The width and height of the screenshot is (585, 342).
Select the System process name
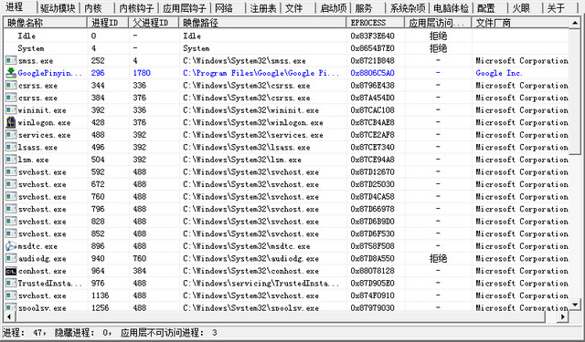pos(30,48)
